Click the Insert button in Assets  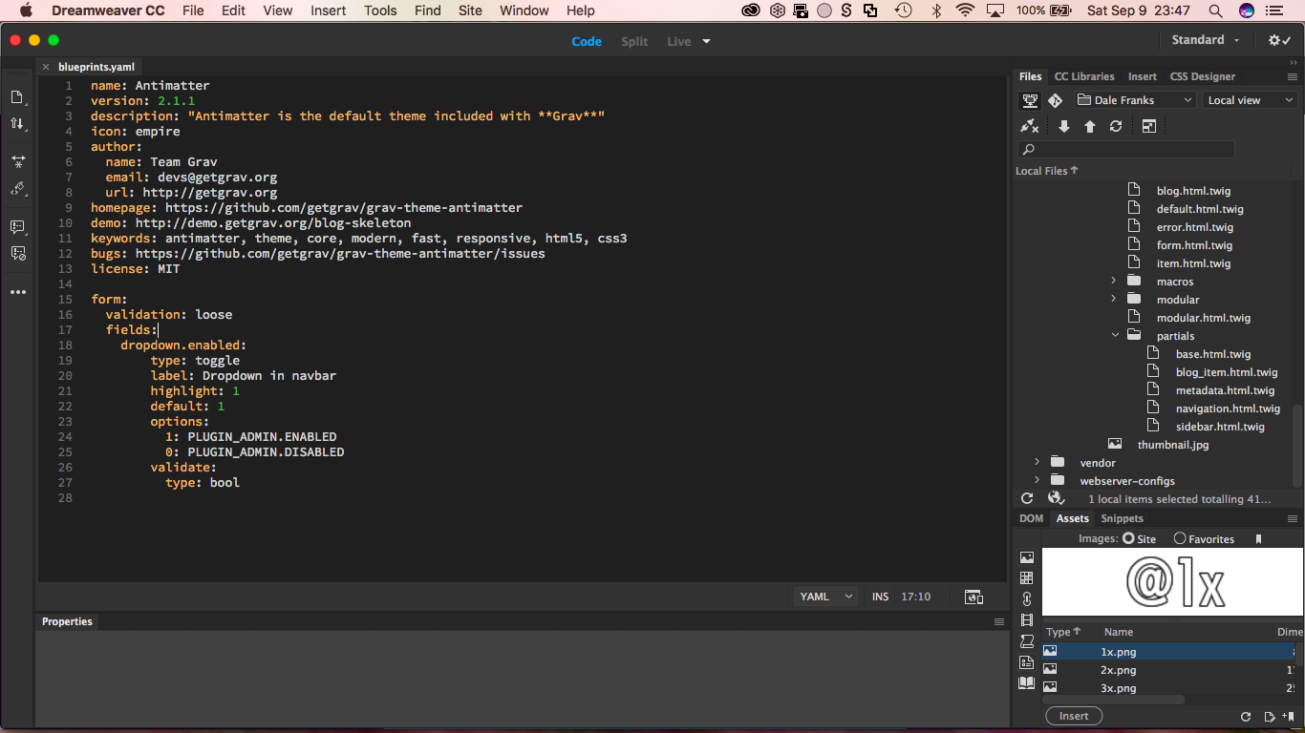pyautogui.click(x=1074, y=716)
